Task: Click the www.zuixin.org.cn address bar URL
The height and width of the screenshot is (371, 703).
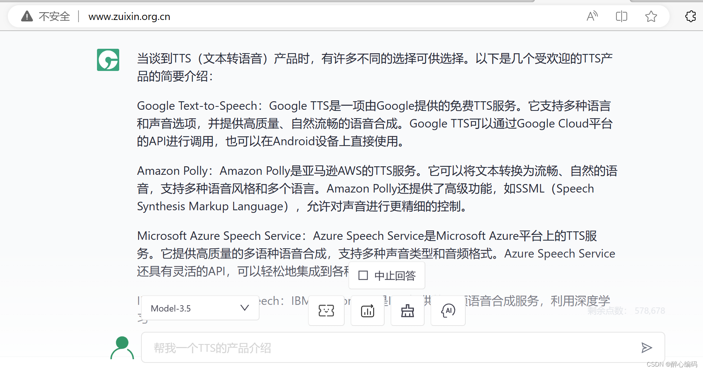Action: point(129,17)
